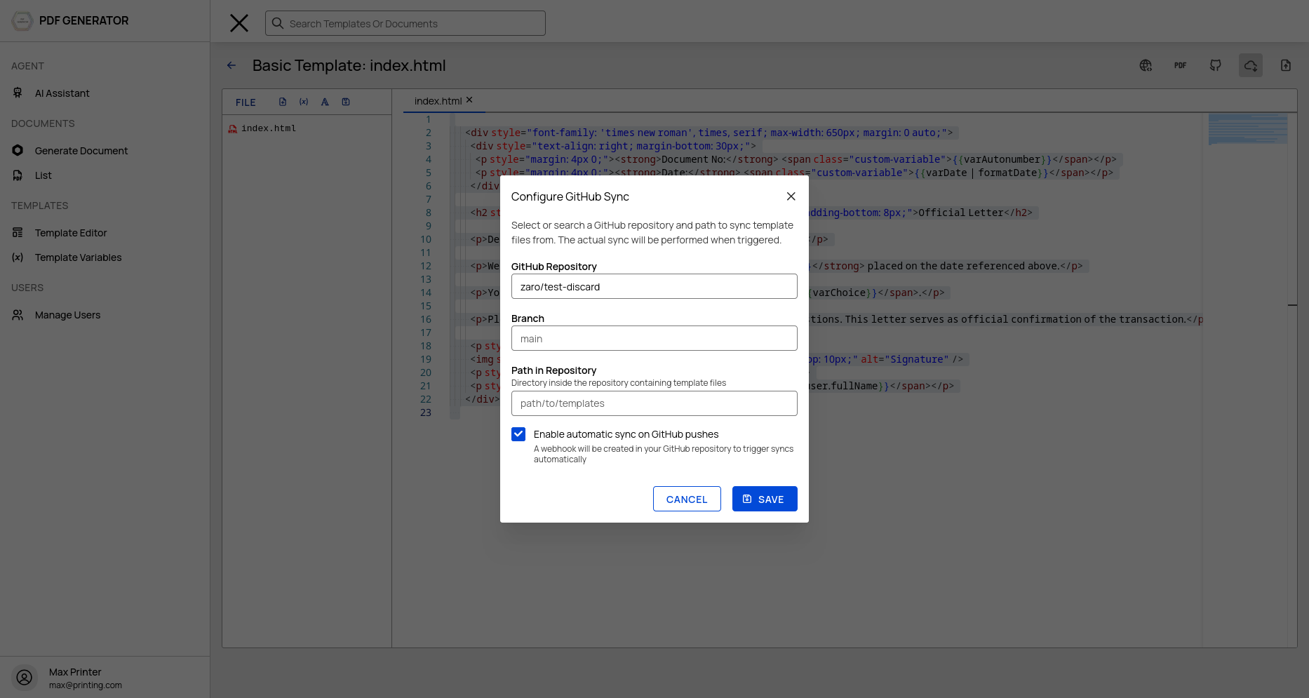
Task: Click the cloud download sync icon
Action: pyautogui.click(x=1251, y=65)
